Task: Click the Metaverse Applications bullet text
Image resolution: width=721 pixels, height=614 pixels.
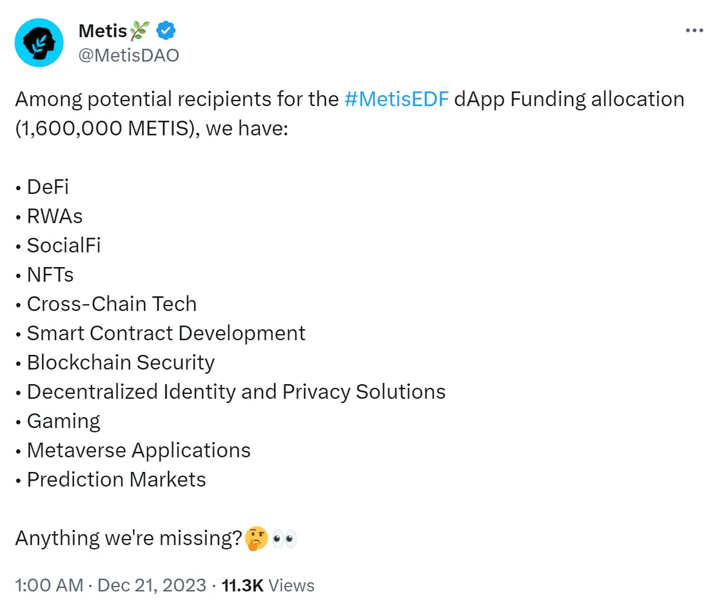Action: click(139, 450)
